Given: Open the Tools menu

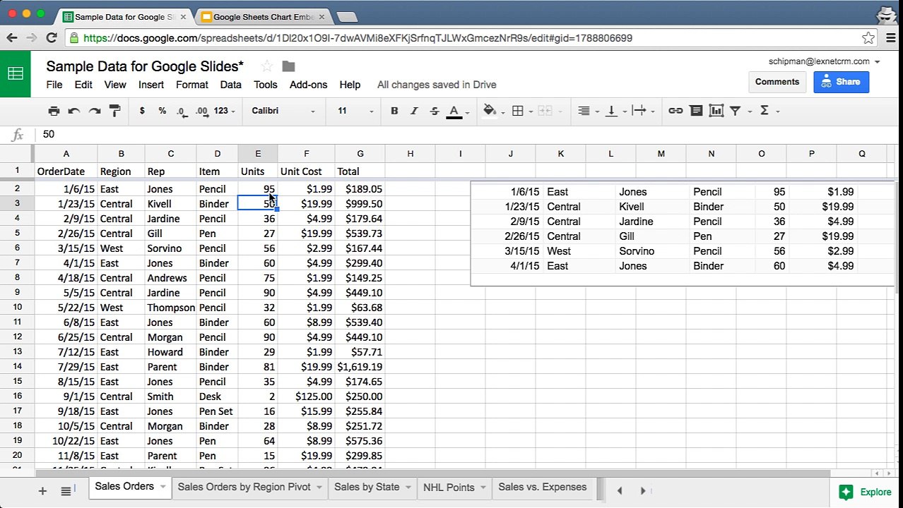Looking at the screenshot, I should (266, 85).
